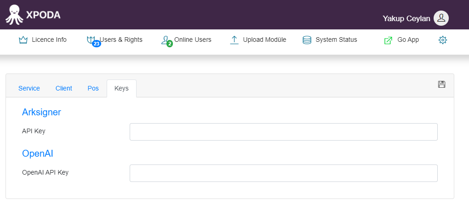Switch to the Client tab
469x221 pixels.
pos(64,88)
